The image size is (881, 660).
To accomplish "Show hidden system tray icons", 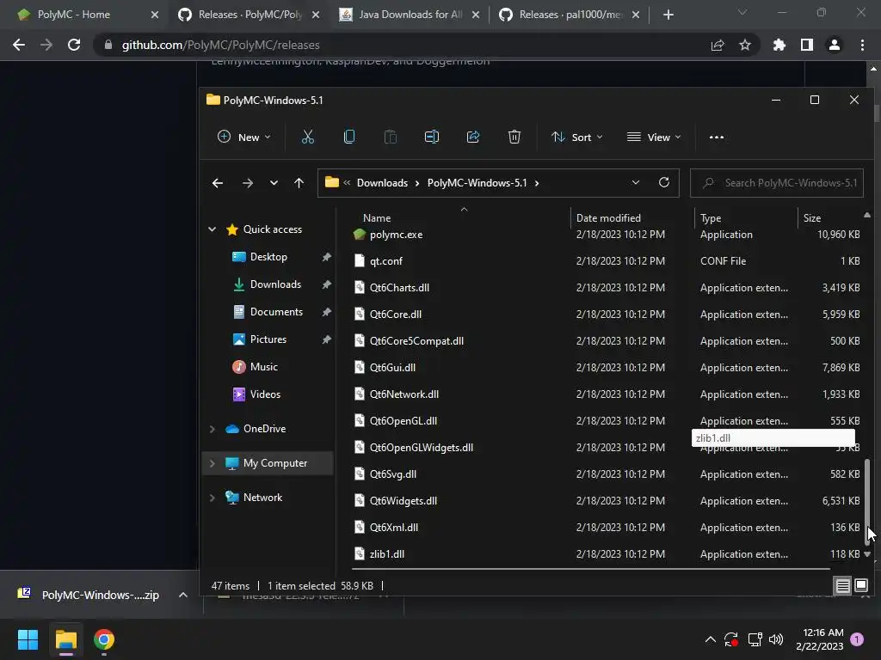I will pos(710,639).
